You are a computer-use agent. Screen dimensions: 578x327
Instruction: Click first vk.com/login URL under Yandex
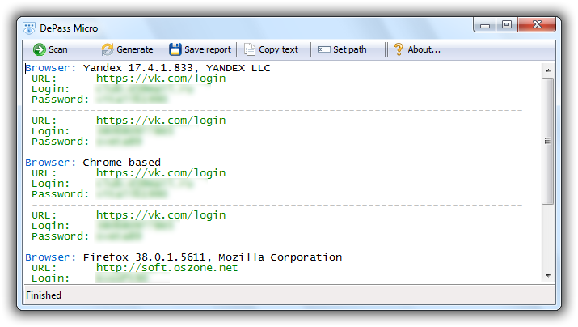click(161, 79)
